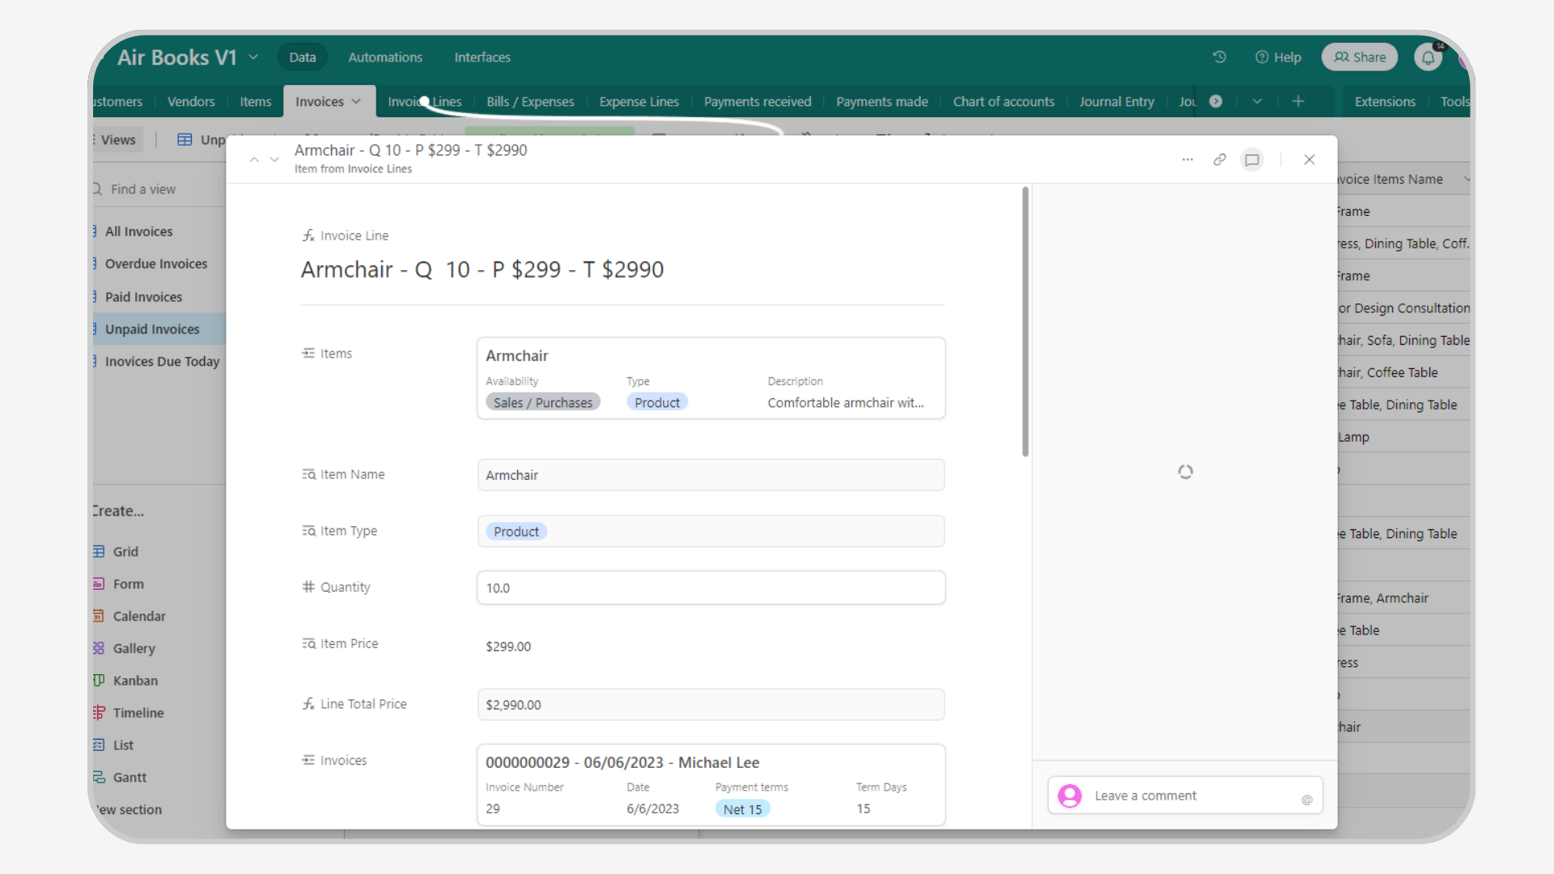Click Sales / Purchases availability tag
The image size is (1554, 874).
tap(542, 402)
